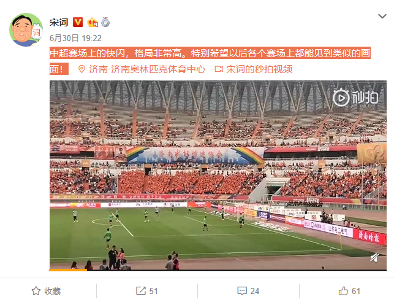The image size is (394, 302).
Task: Click the silver medal badge icon
Action: (105, 22)
